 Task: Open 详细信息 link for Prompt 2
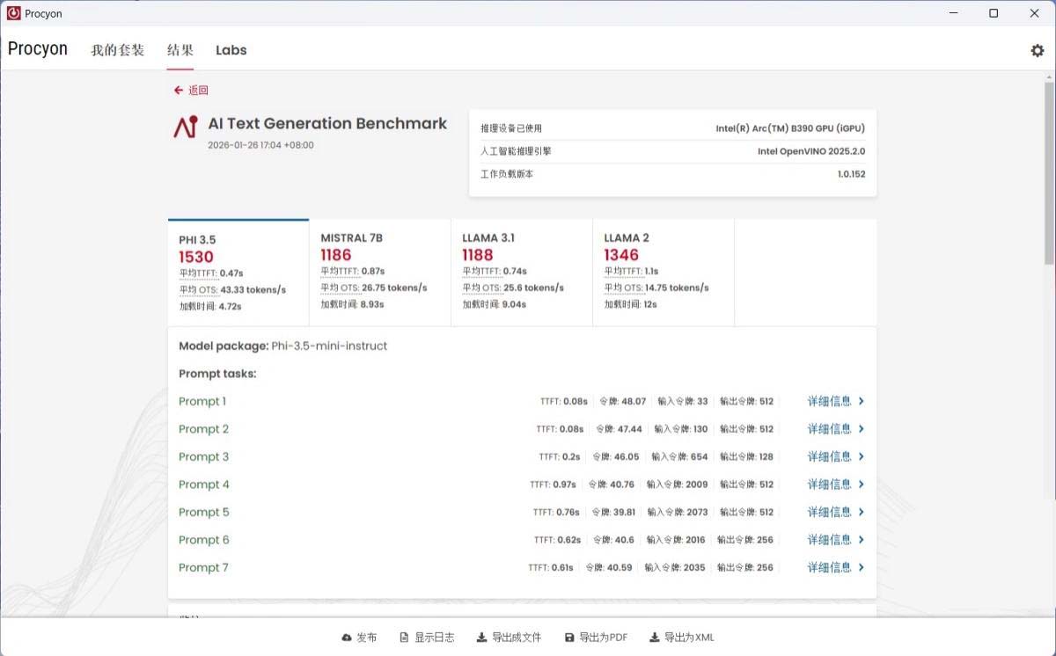pos(829,429)
